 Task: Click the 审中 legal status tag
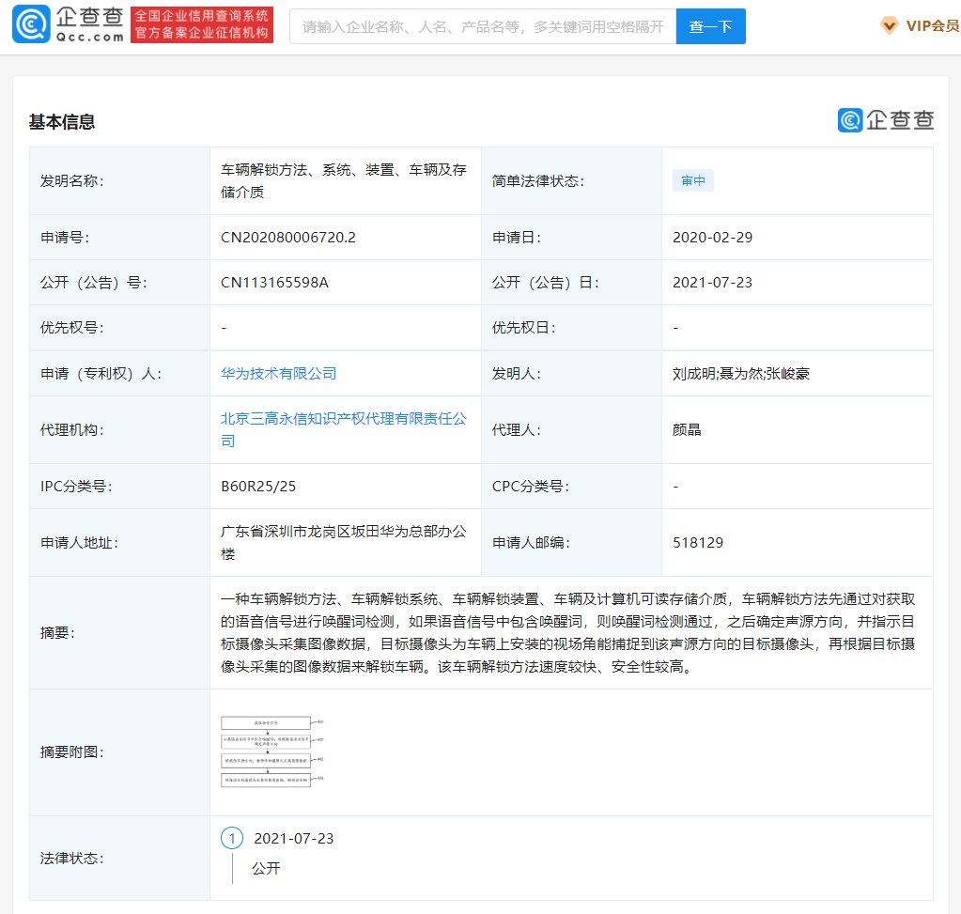(692, 181)
